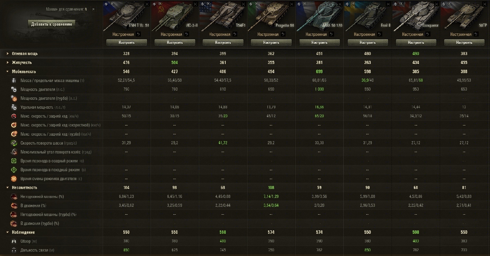This screenshot has width=490, height=256.
Task: Reset the AMX 50 120 configuration with its arrow icon
Action: [331, 34]
